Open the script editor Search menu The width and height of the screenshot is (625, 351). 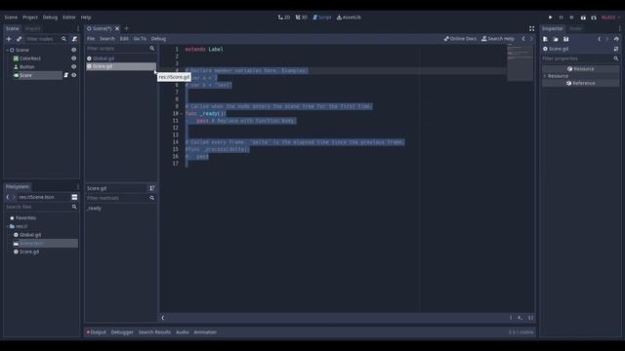tap(107, 39)
